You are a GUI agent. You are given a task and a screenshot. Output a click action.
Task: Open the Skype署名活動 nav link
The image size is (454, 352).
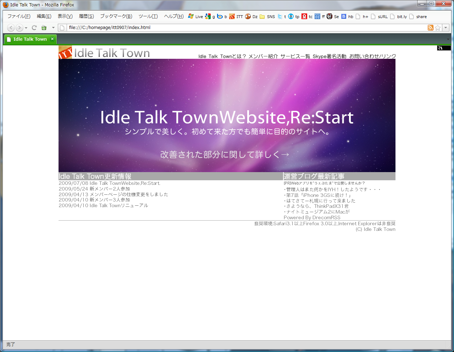(x=330, y=56)
